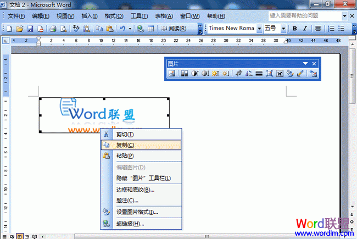Screen dimensions: 357x239
Task: Print the document with the printer icon
Action: point(53,29)
